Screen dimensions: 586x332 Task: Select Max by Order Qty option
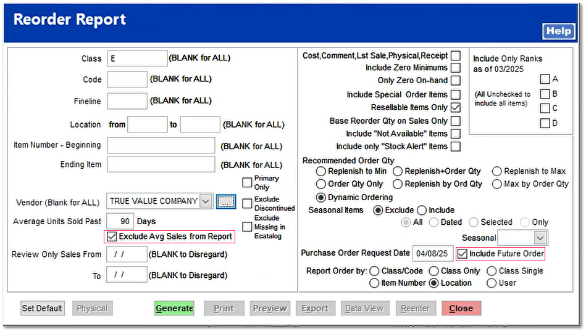[496, 184]
